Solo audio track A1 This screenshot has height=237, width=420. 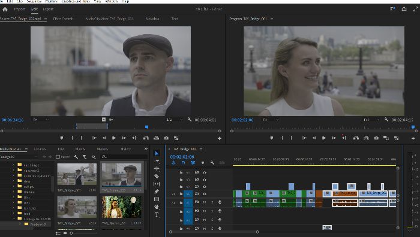pyautogui.click(x=212, y=202)
